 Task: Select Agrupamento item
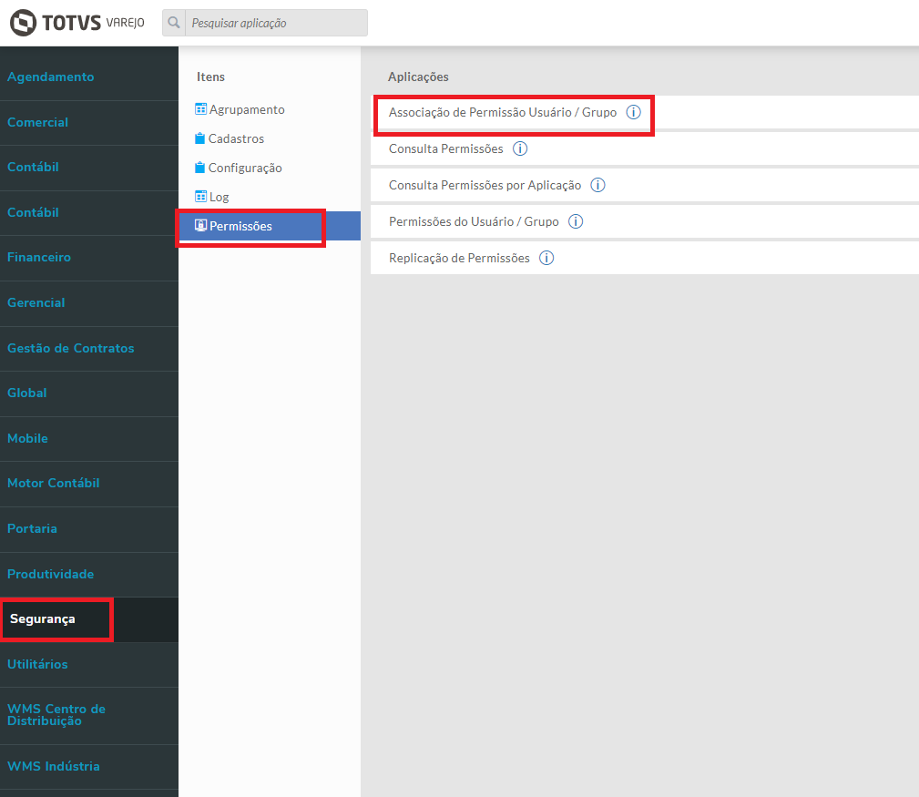[x=270, y=109]
